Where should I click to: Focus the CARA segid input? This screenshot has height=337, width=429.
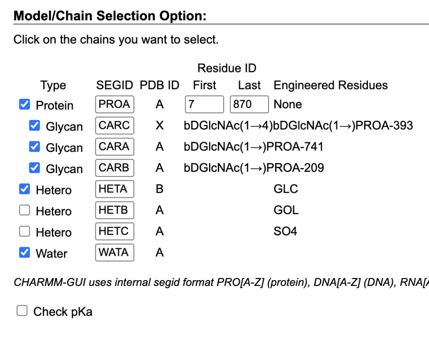[114, 147]
